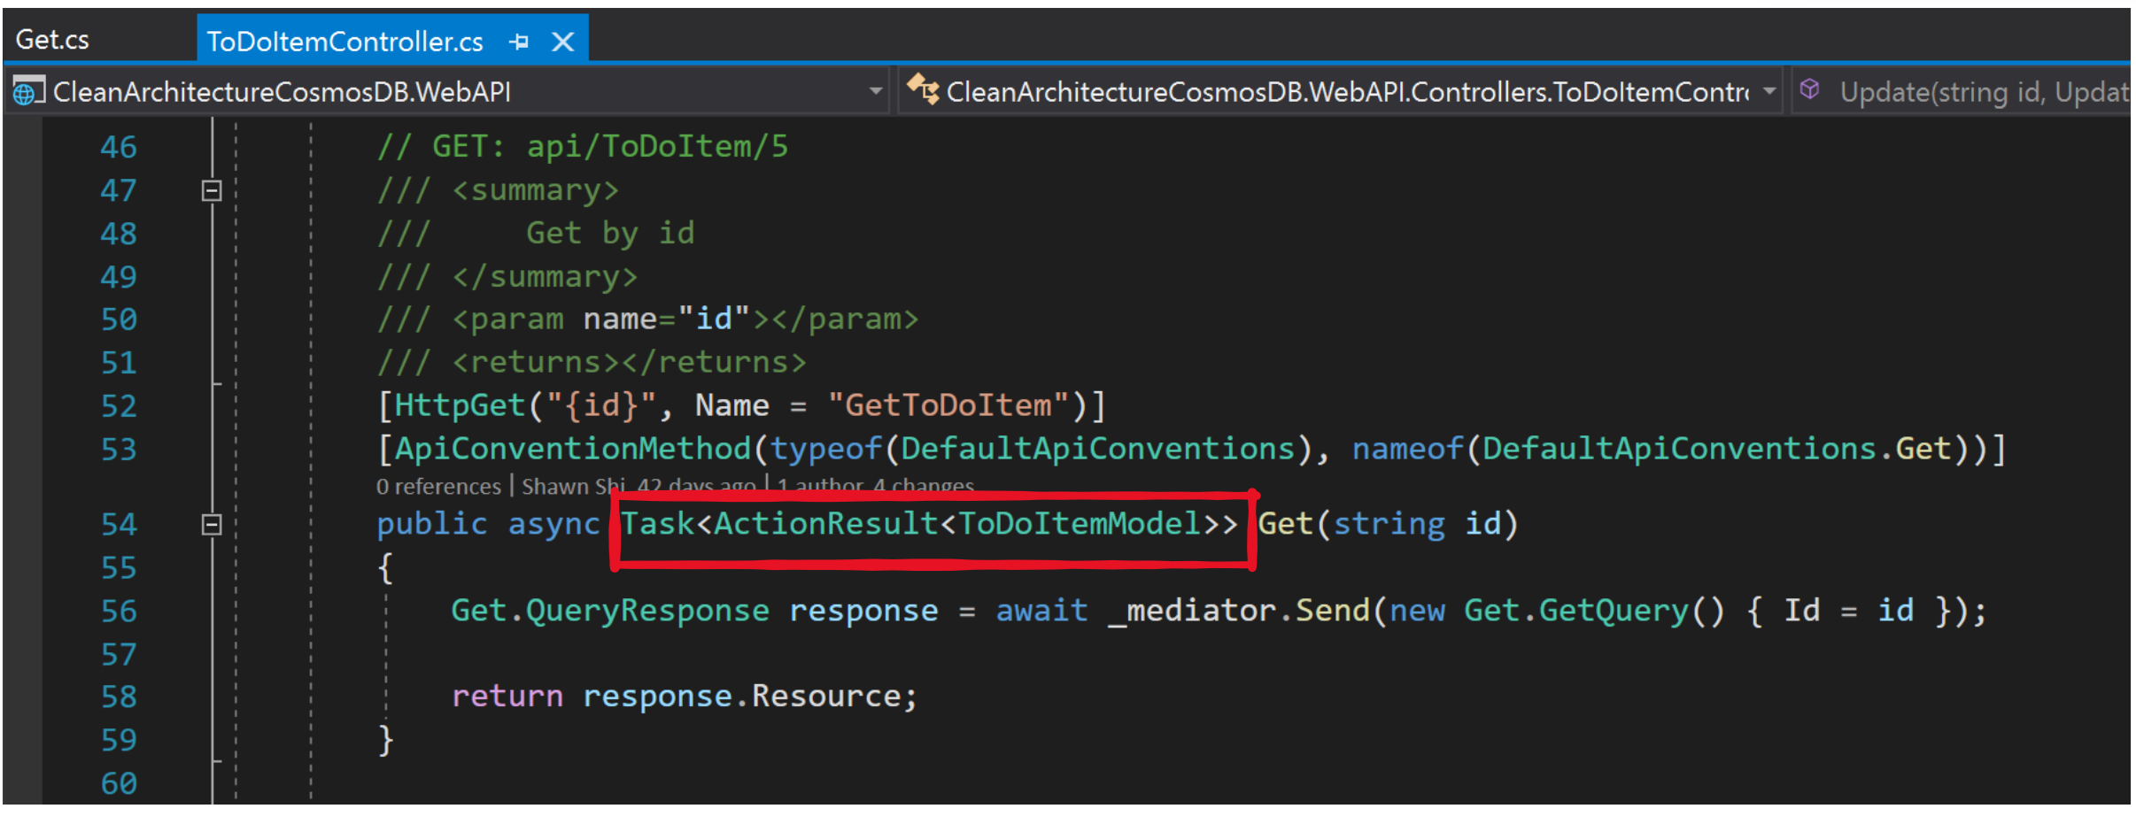Click the class icon beside the Controllers breadcrumb
Screen dimensions: 2136x816
pos(924,90)
